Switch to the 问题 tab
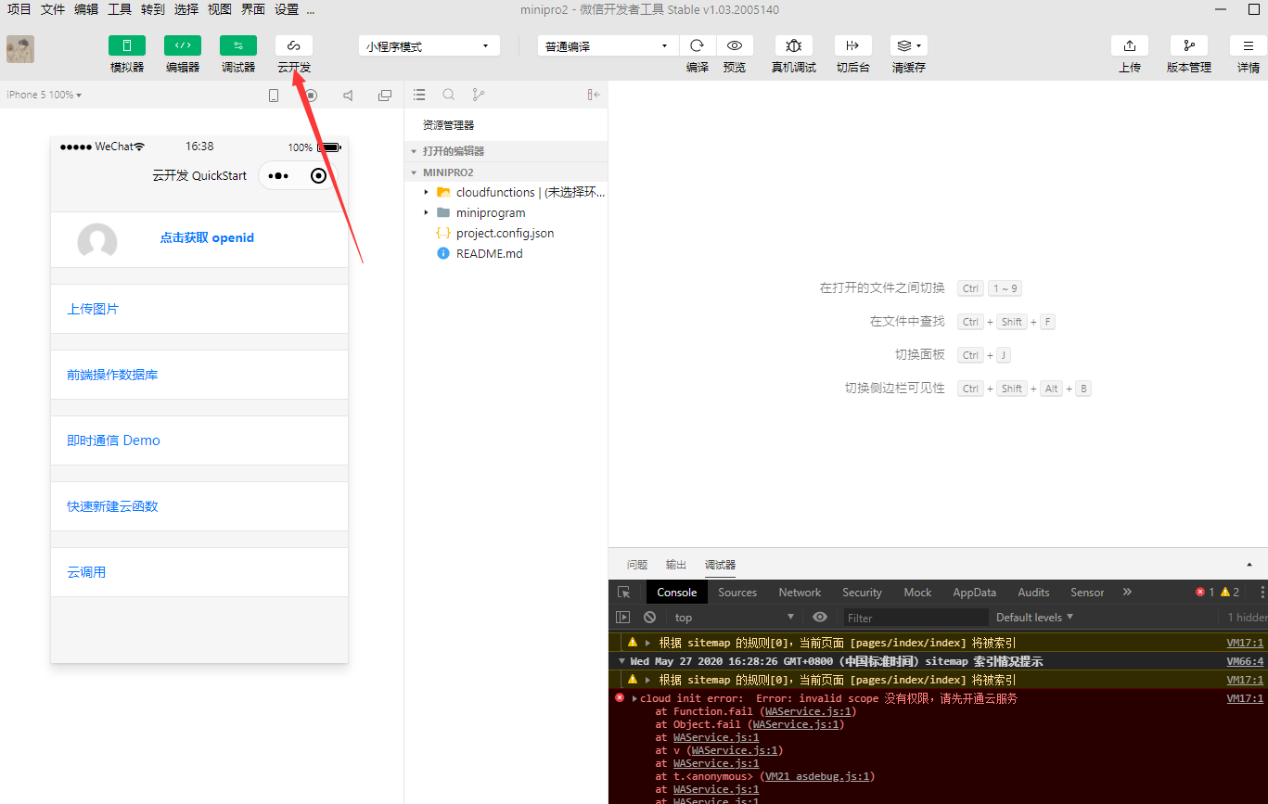Screen dimensions: 1268x804 pos(637,565)
